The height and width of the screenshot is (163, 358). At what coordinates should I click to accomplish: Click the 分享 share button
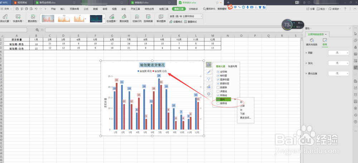[x=310, y=9]
